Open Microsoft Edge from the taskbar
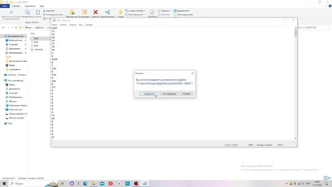Viewport: 332px width, 187px height. pyautogui.click(x=85, y=183)
